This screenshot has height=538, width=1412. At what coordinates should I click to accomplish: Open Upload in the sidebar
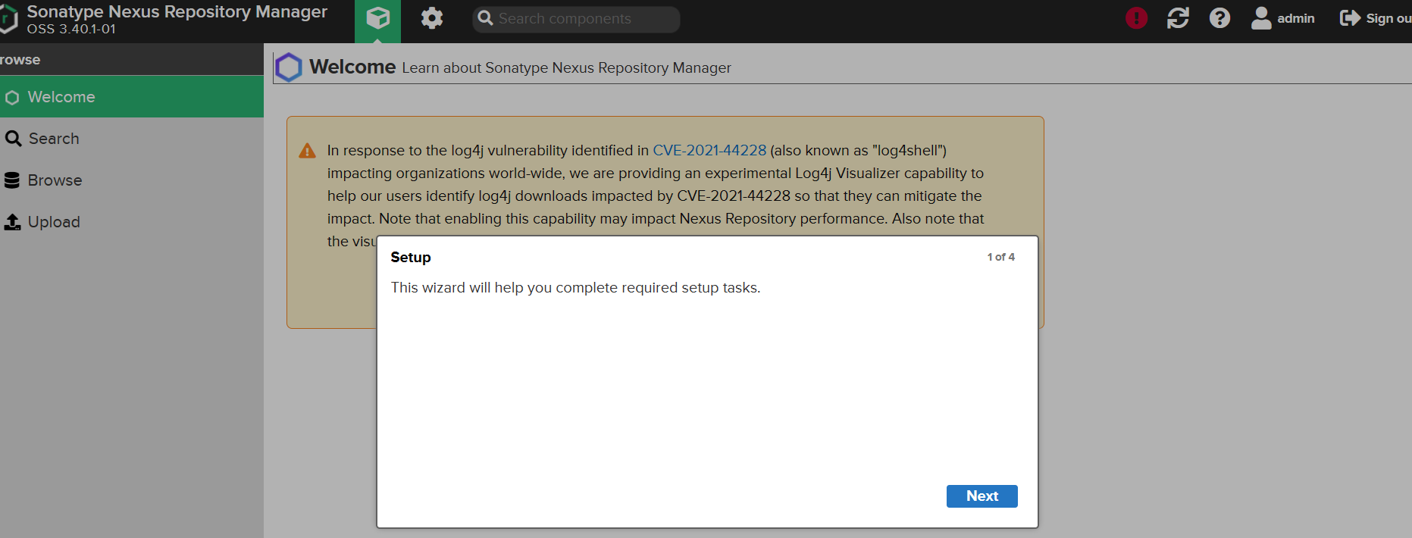click(x=132, y=222)
